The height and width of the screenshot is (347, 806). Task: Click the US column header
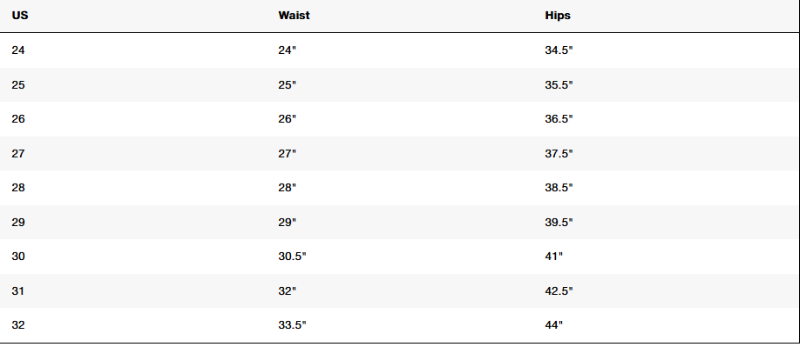20,16
